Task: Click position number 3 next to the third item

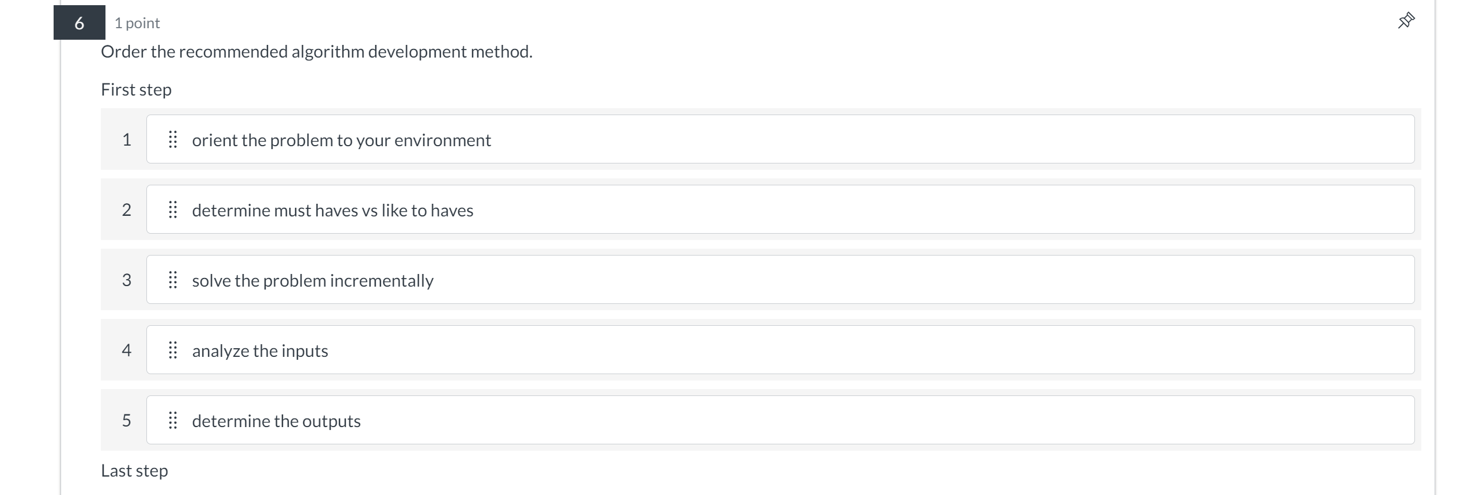Action: click(127, 280)
